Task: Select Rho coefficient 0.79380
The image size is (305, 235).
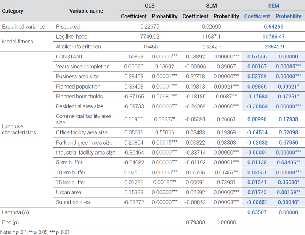Action: [195, 222]
